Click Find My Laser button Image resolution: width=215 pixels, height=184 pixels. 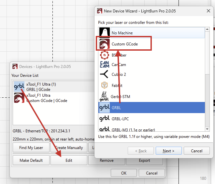click(31, 147)
